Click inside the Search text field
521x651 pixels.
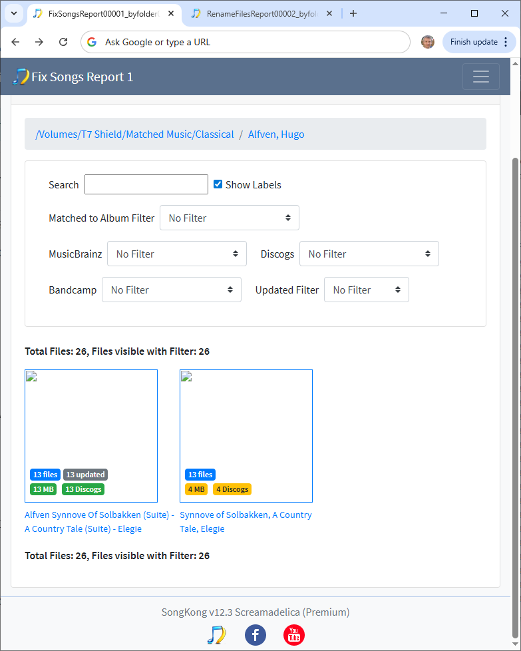(146, 184)
